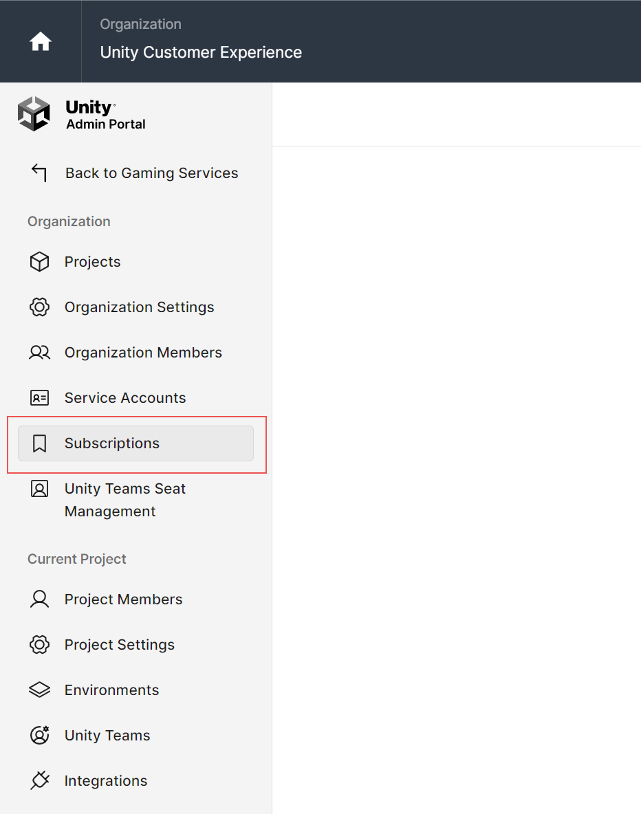Click the Organization Members people icon
Image resolution: width=641 pixels, height=814 pixels.
click(x=39, y=353)
